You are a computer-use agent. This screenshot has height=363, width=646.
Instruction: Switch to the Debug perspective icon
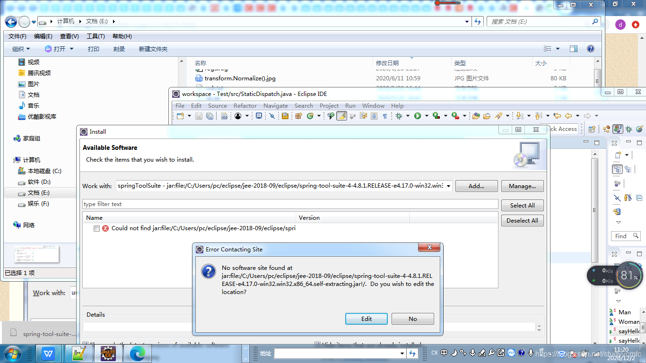point(629,129)
